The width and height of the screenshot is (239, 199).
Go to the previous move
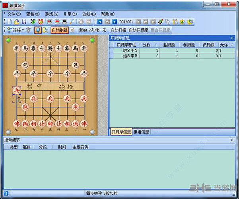[x=115, y=22]
